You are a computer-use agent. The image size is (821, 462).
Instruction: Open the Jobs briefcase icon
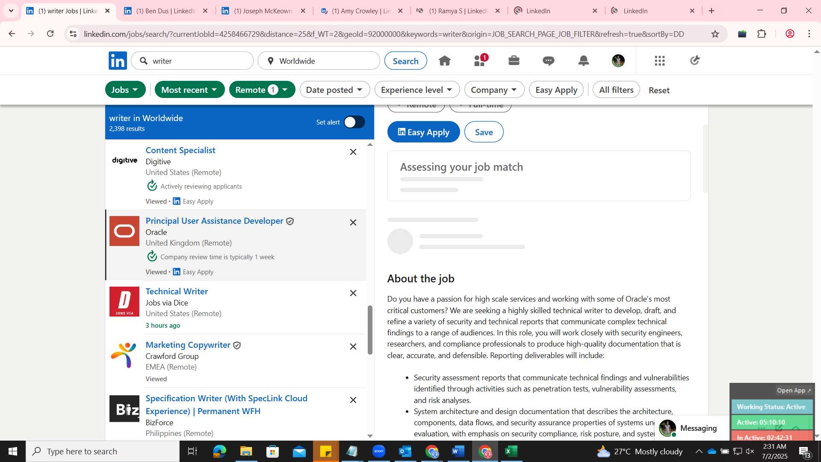coord(514,61)
